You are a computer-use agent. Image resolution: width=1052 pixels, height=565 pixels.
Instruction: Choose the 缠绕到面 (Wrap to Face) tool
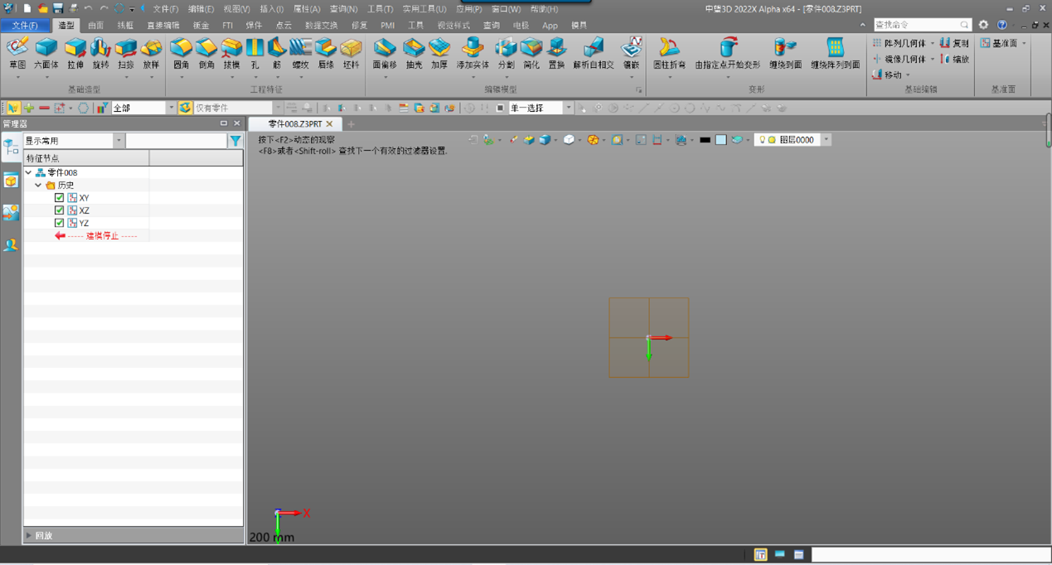[785, 53]
